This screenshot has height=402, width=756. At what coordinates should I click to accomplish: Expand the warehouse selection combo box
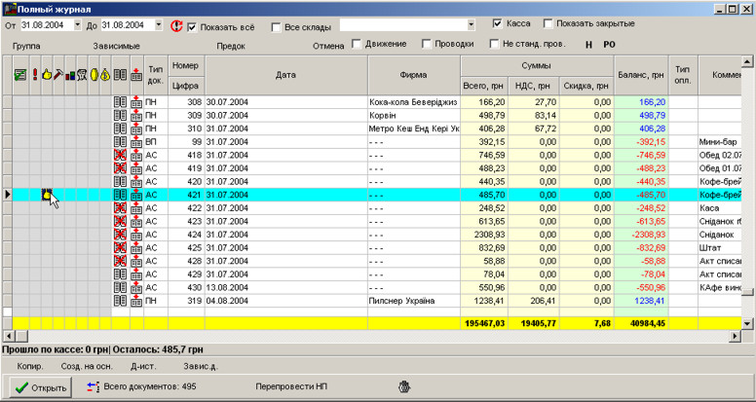tap(471, 25)
